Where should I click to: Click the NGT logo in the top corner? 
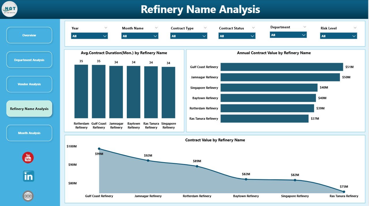(x=10, y=9)
